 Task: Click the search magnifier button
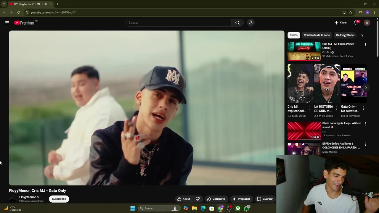pos(237,23)
